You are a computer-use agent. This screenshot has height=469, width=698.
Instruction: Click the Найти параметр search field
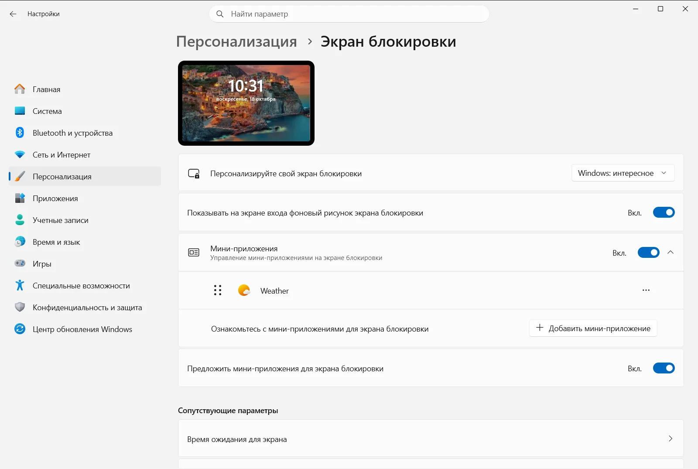coord(349,14)
